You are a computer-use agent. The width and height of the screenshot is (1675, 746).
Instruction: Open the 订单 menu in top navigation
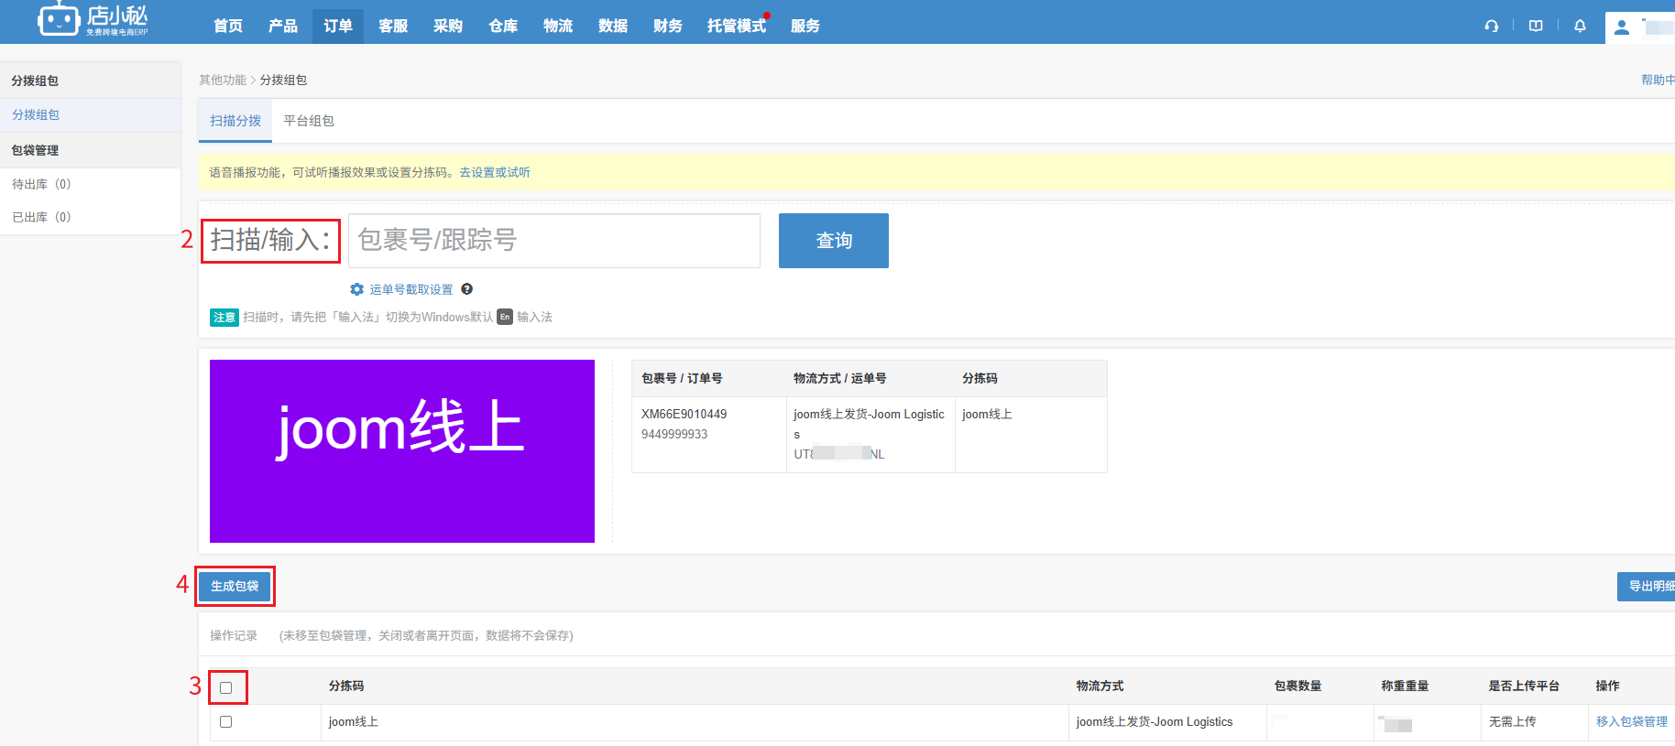337,26
